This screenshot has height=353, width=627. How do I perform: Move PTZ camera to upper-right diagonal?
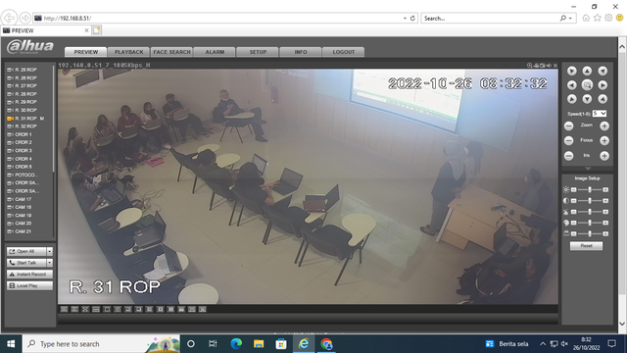603,71
